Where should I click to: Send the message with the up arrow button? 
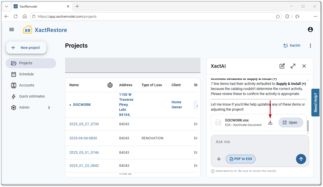click(301, 159)
